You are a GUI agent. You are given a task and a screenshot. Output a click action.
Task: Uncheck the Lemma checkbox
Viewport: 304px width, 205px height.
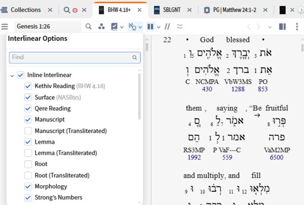28,142
